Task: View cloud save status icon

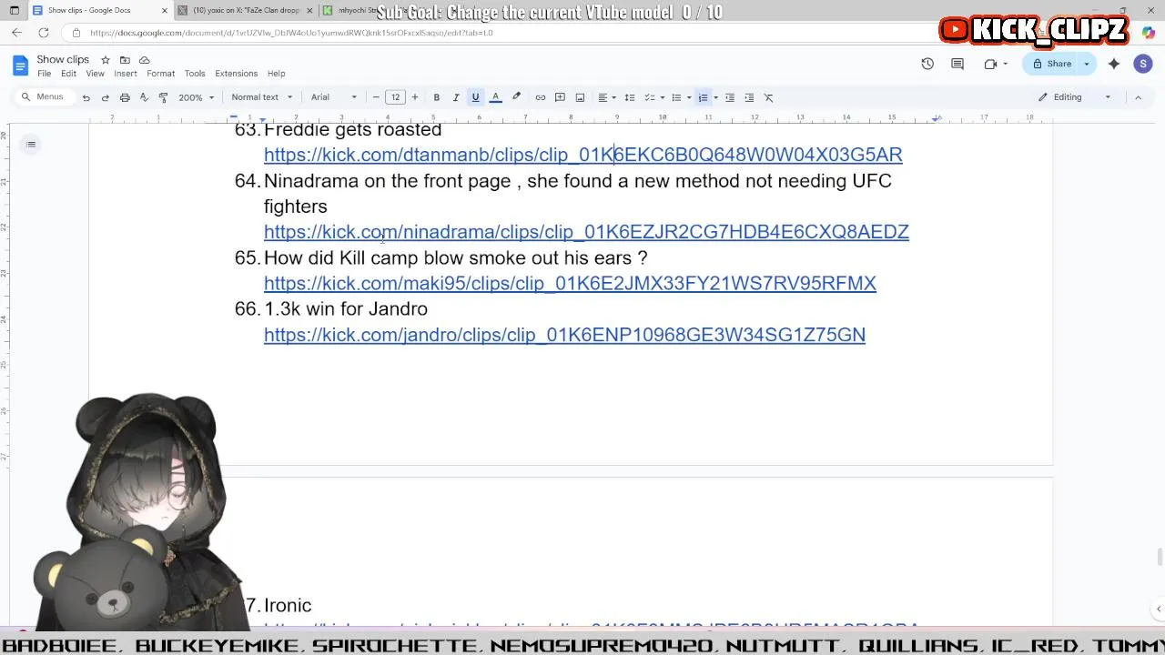Action: click(144, 60)
